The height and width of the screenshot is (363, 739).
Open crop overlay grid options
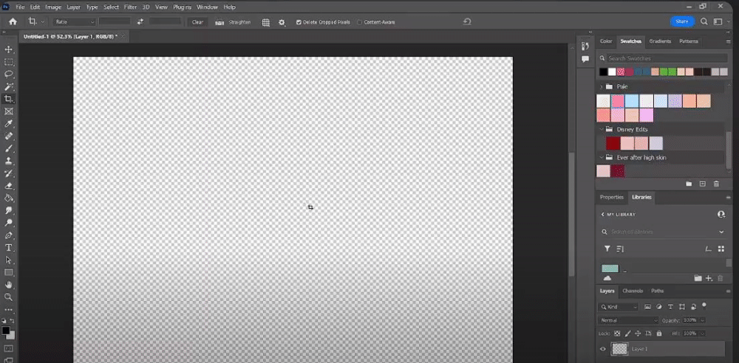pos(266,22)
